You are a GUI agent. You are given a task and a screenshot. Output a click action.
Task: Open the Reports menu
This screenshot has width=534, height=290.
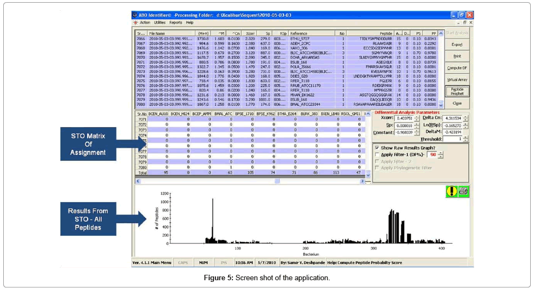pos(175,23)
